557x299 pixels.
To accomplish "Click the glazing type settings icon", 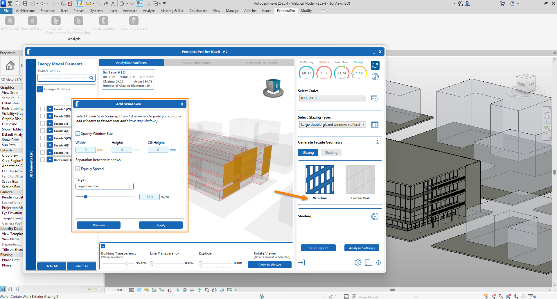I will point(375,125).
